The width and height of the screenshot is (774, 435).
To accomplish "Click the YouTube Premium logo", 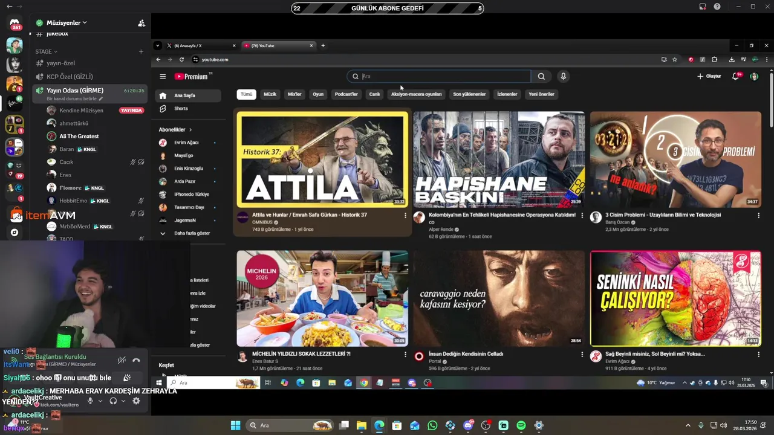I will tap(192, 77).
